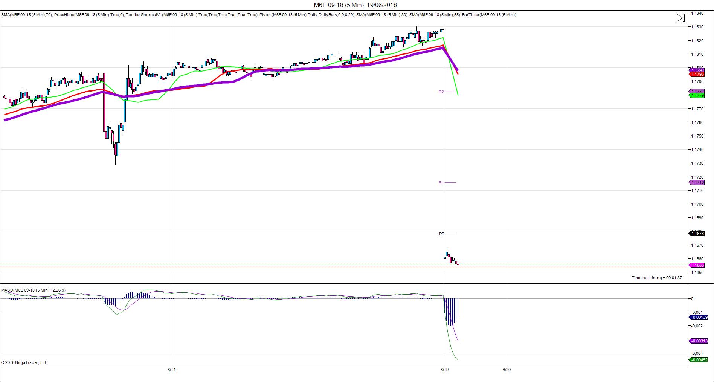Click the R2 pivot level label

[441, 92]
